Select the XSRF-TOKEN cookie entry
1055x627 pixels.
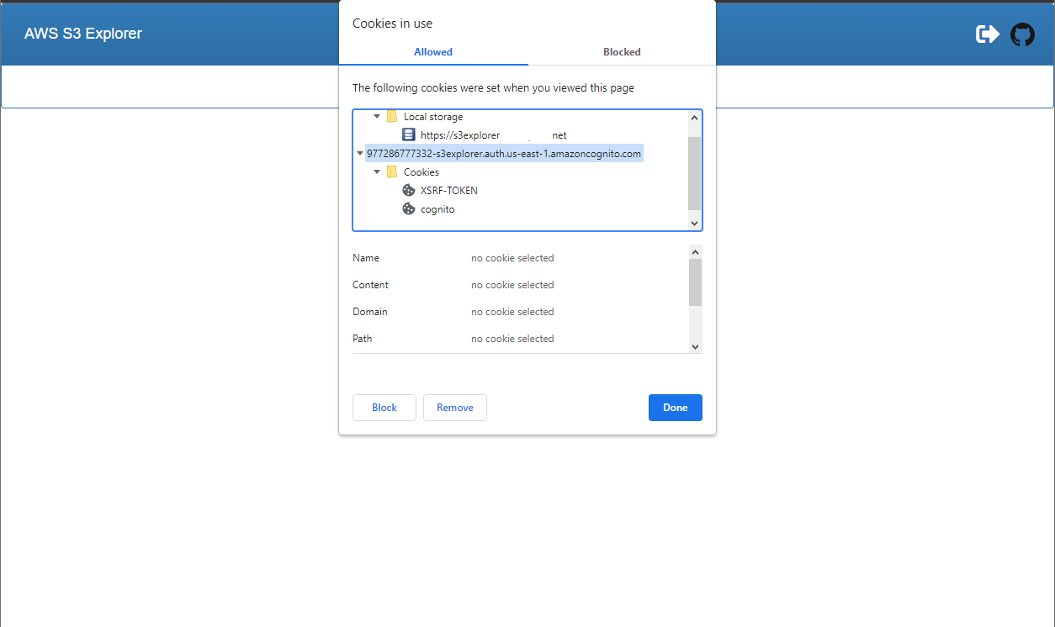point(449,190)
